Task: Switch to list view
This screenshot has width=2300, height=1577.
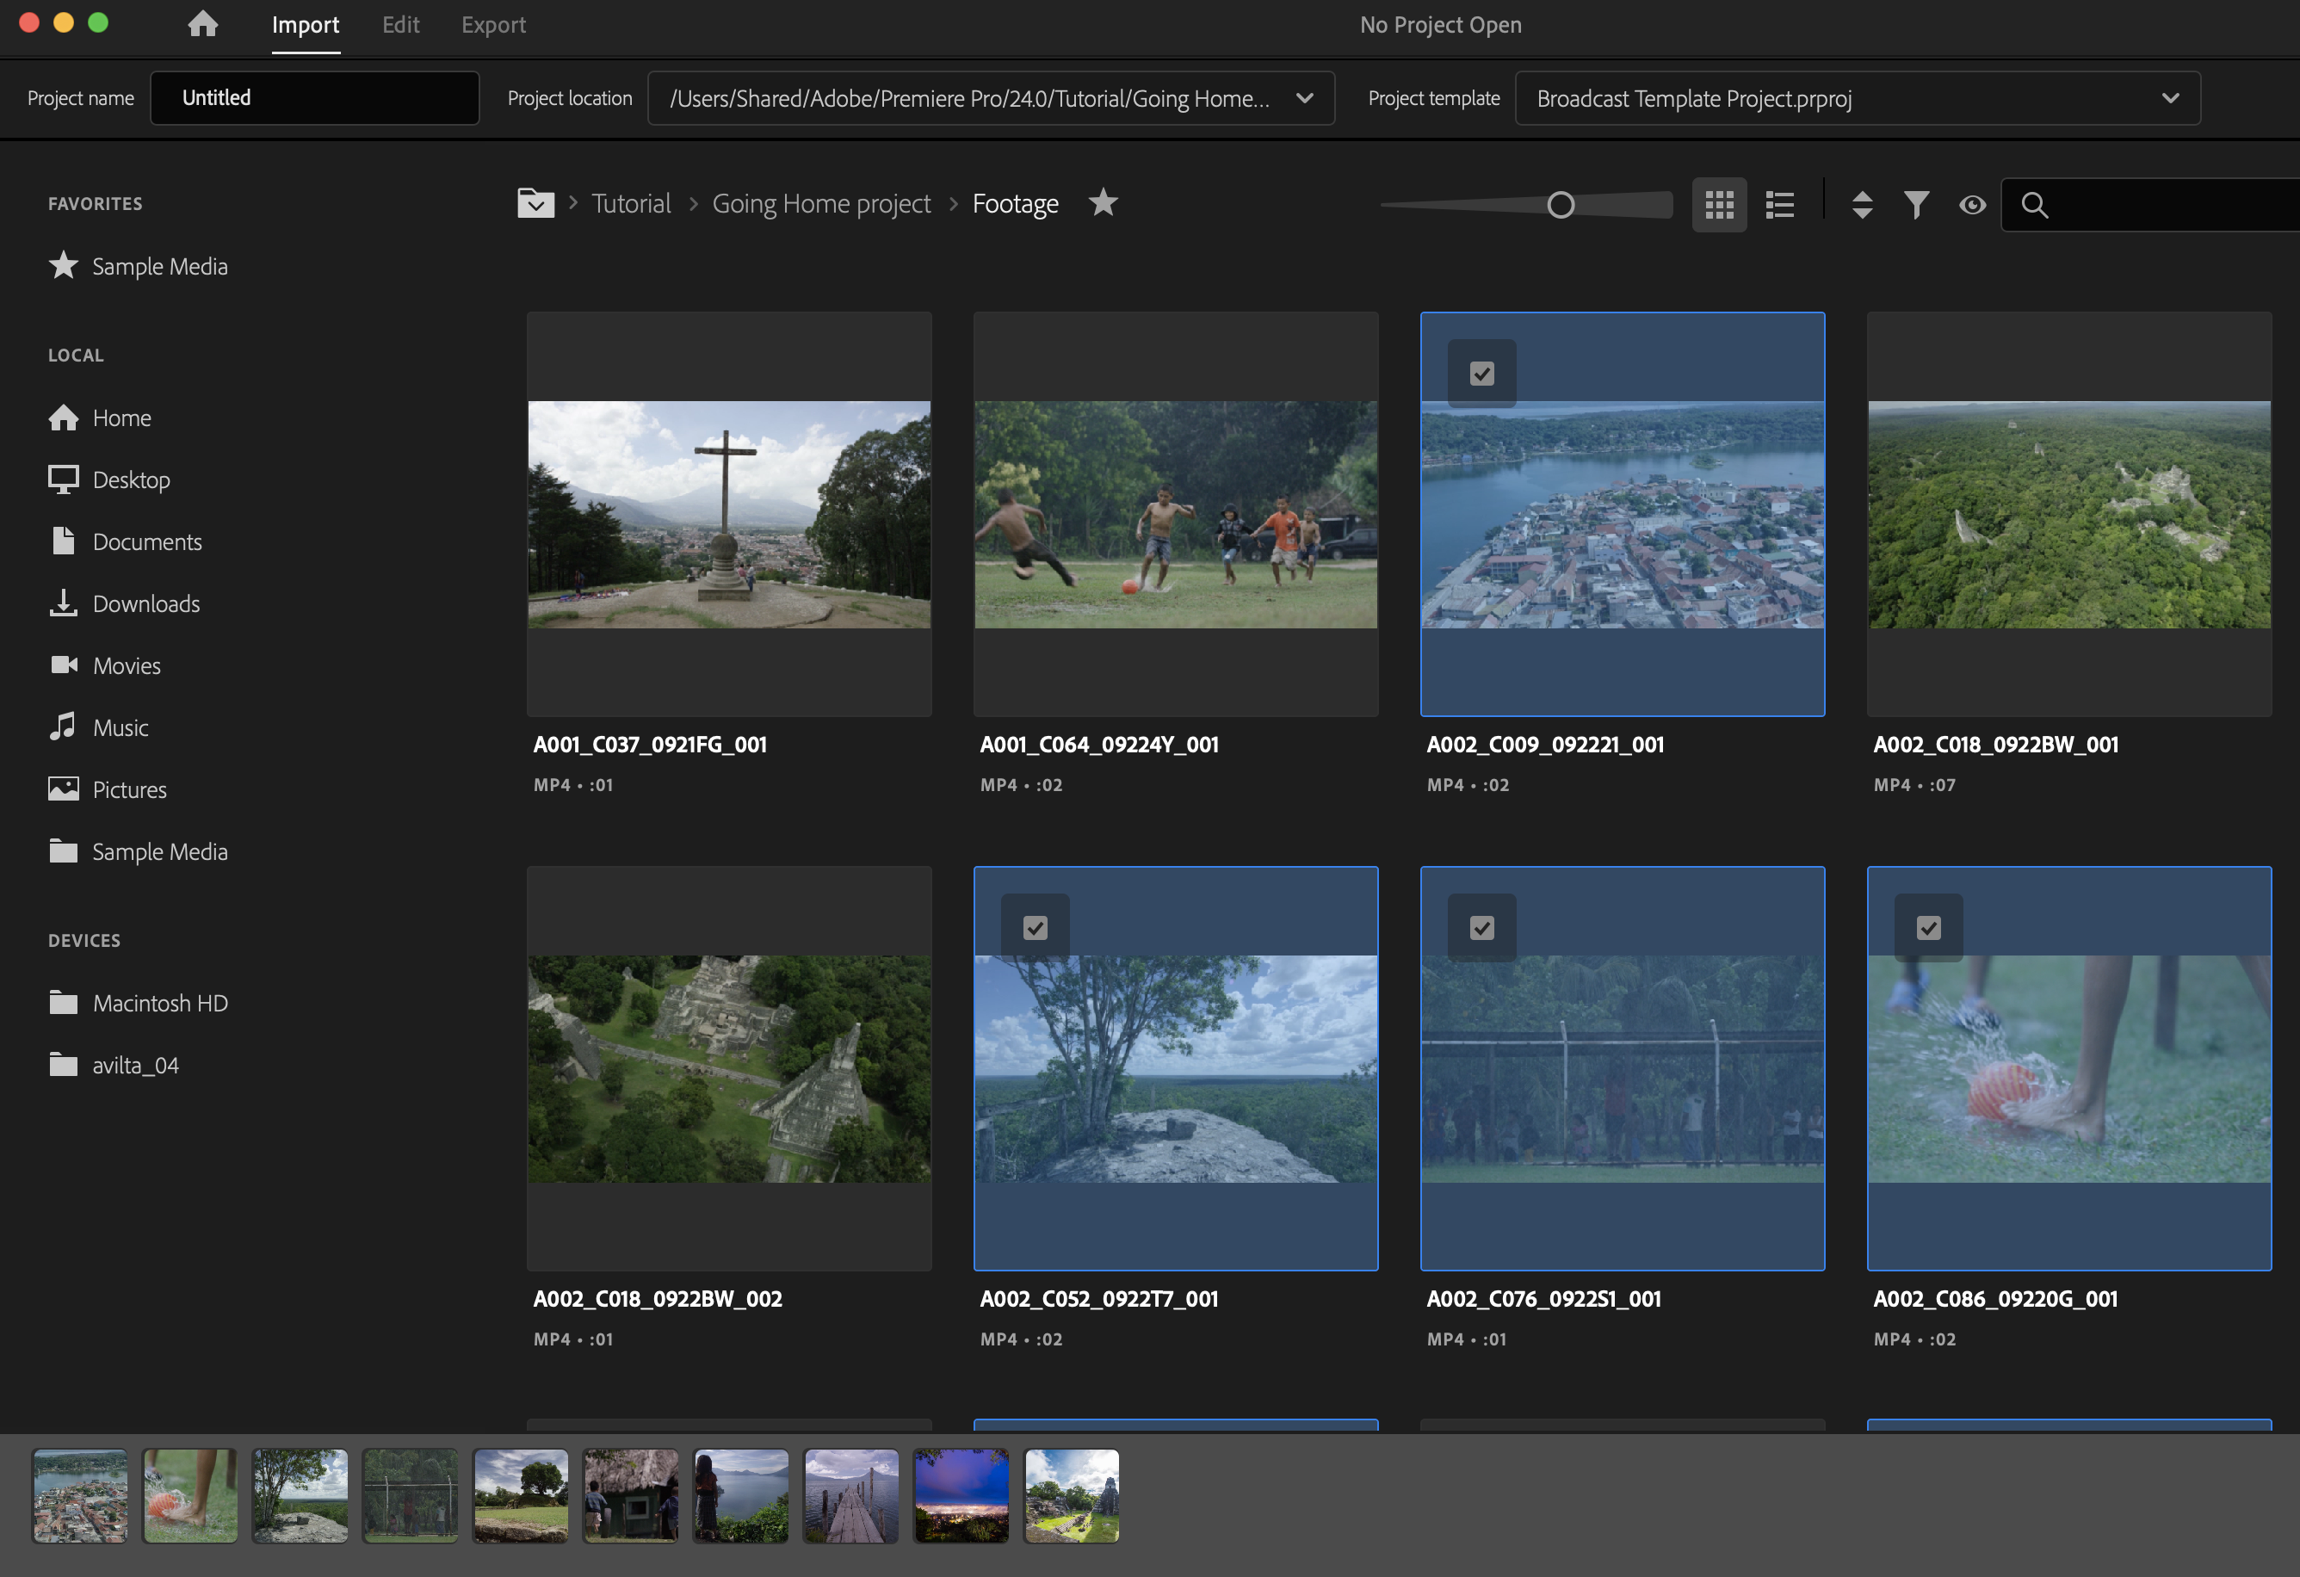Action: point(1779,205)
